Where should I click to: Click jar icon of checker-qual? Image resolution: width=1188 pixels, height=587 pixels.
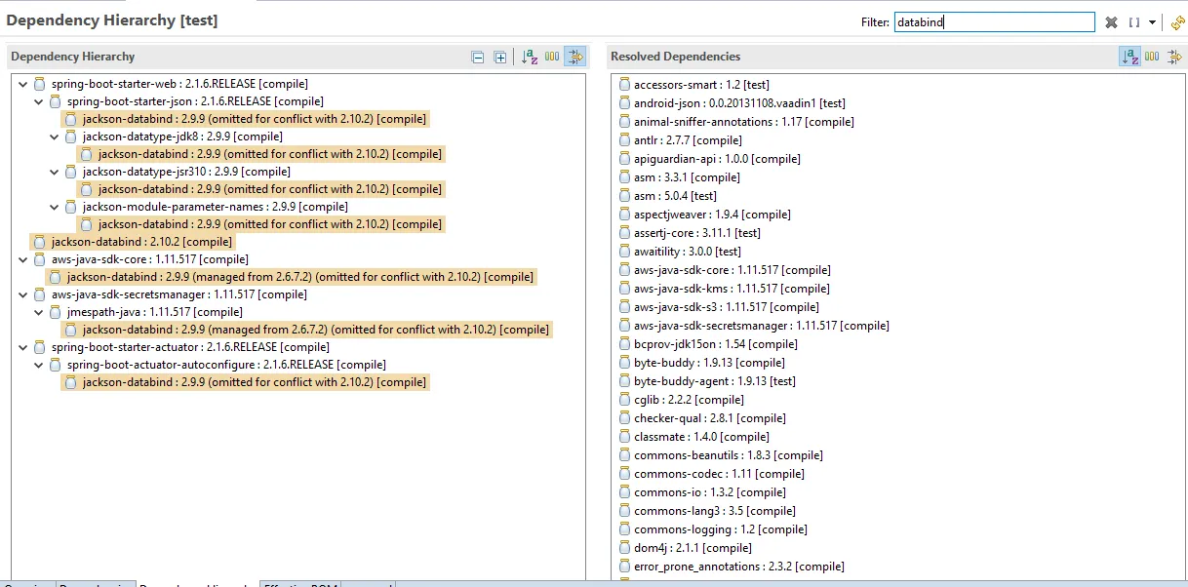pyautogui.click(x=625, y=418)
